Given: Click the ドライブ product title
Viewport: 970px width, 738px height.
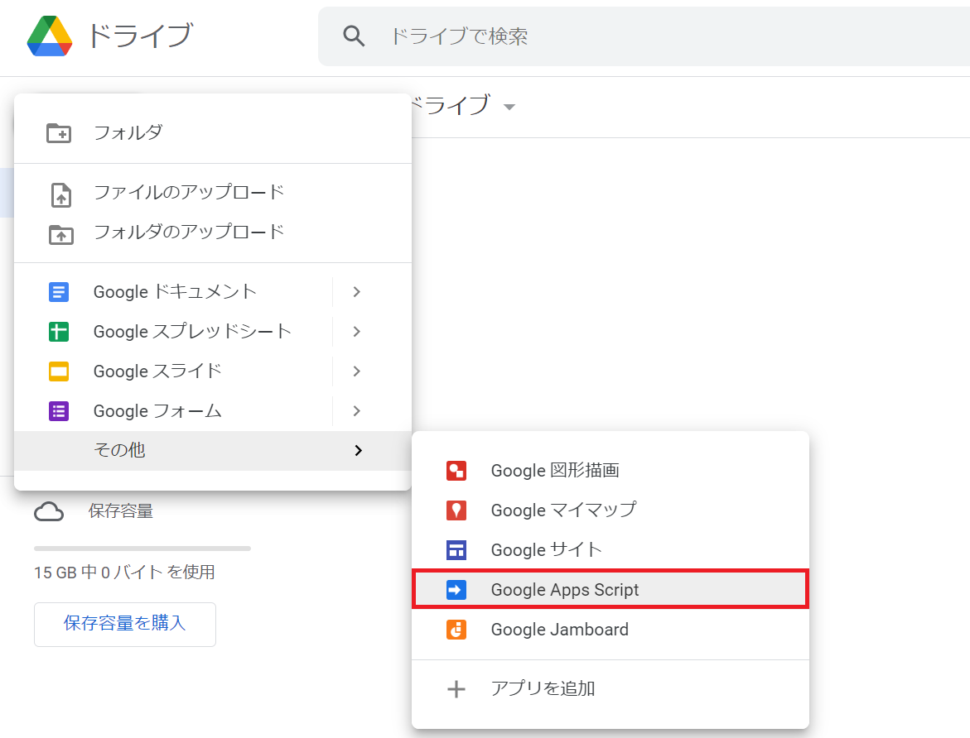Looking at the screenshot, I should (x=141, y=36).
